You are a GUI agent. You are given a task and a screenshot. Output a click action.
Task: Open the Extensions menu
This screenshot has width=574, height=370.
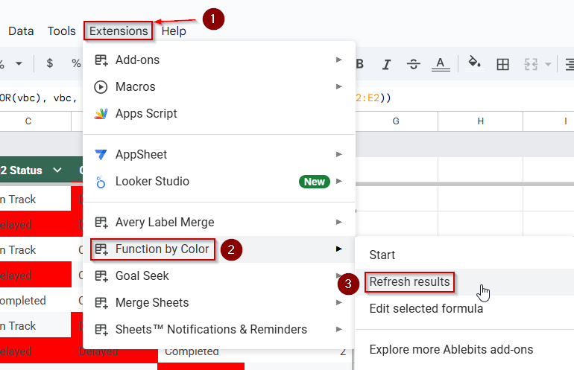[119, 31]
